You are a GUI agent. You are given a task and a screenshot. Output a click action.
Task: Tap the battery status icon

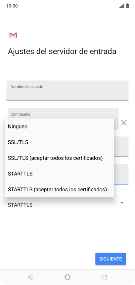tap(127, 6)
